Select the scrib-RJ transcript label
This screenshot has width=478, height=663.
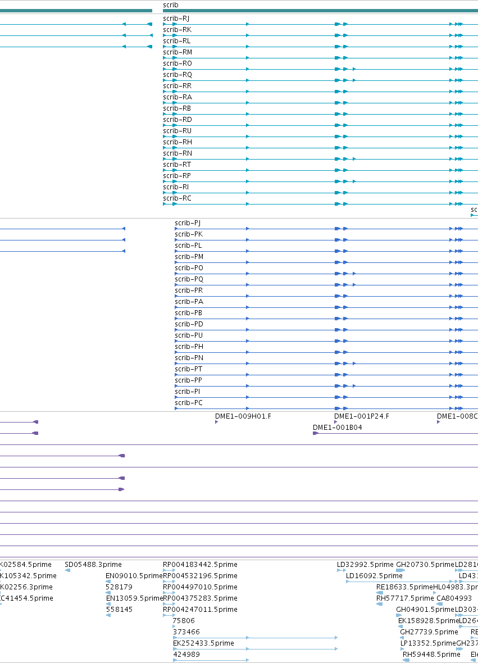tap(176, 19)
